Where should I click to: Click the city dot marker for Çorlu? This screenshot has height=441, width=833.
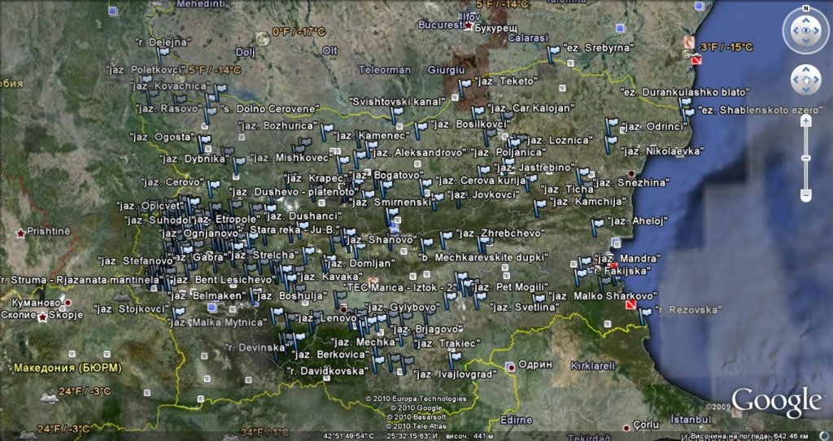click(x=626, y=427)
